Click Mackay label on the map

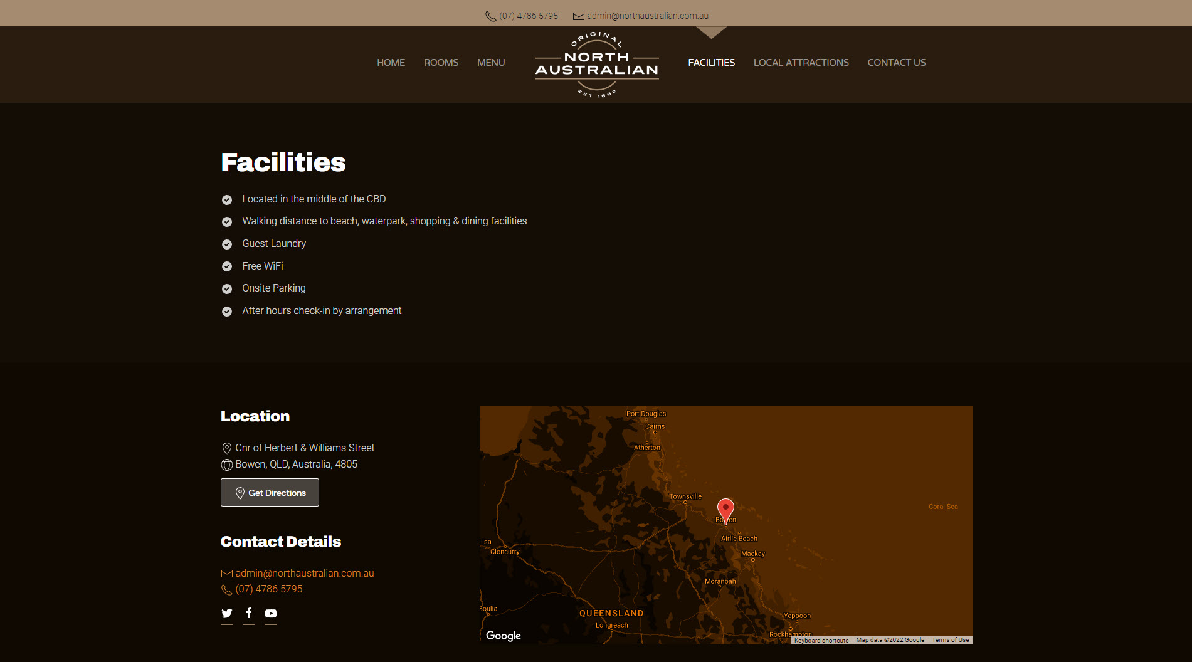753,554
